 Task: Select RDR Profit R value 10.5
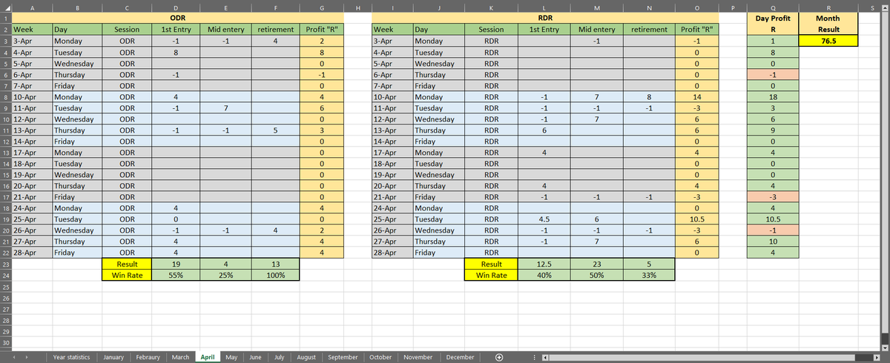click(696, 219)
